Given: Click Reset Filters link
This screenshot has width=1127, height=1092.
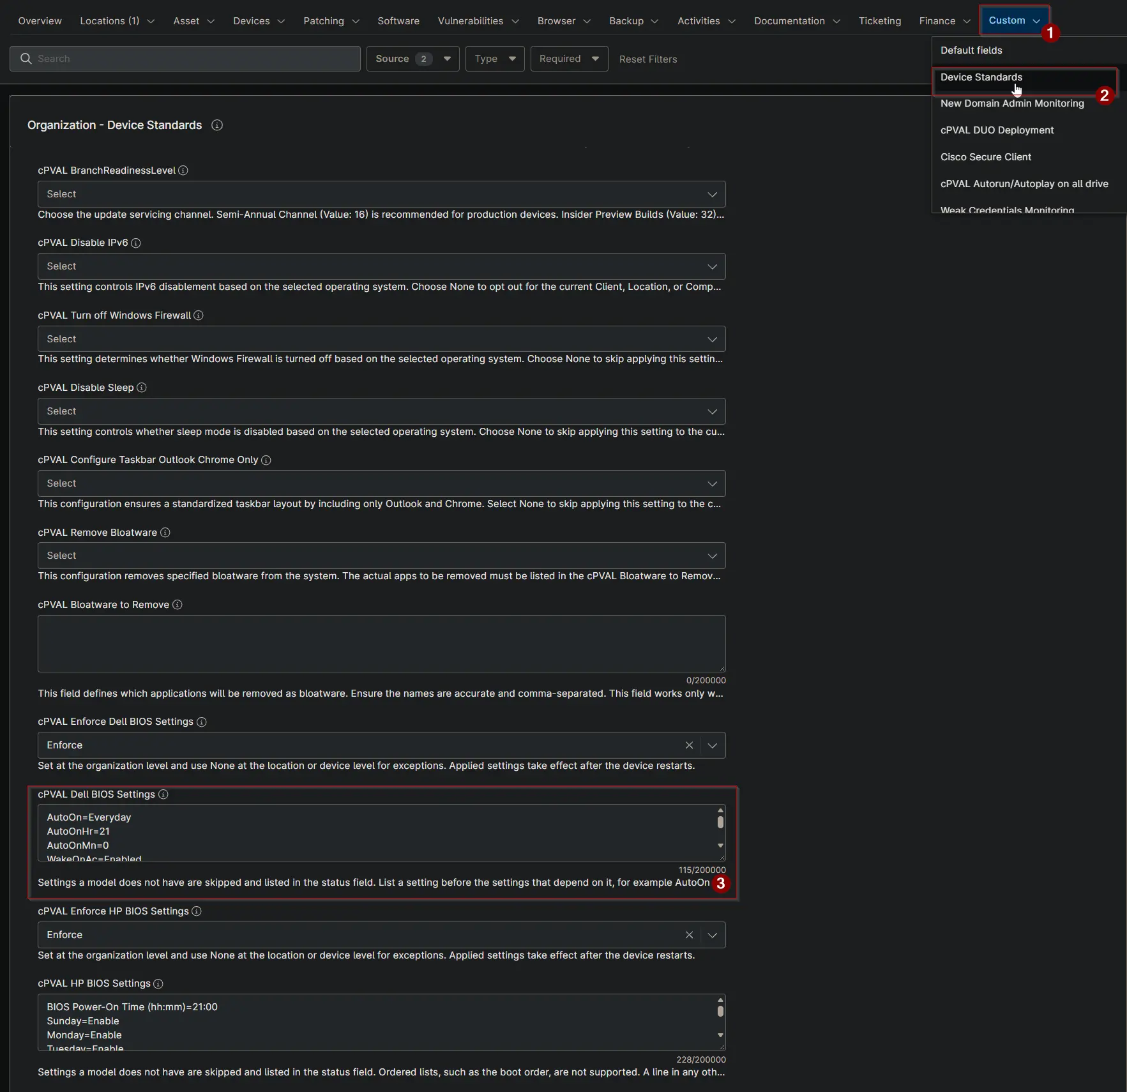Looking at the screenshot, I should [648, 59].
